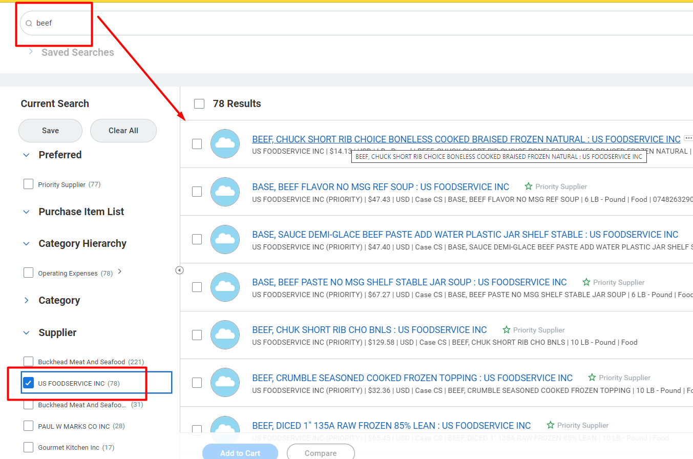Viewport: 693px width, 459px height.
Task: Tick the PAUL W MARKS CO INC supplier filter
Action: click(x=29, y=426)
